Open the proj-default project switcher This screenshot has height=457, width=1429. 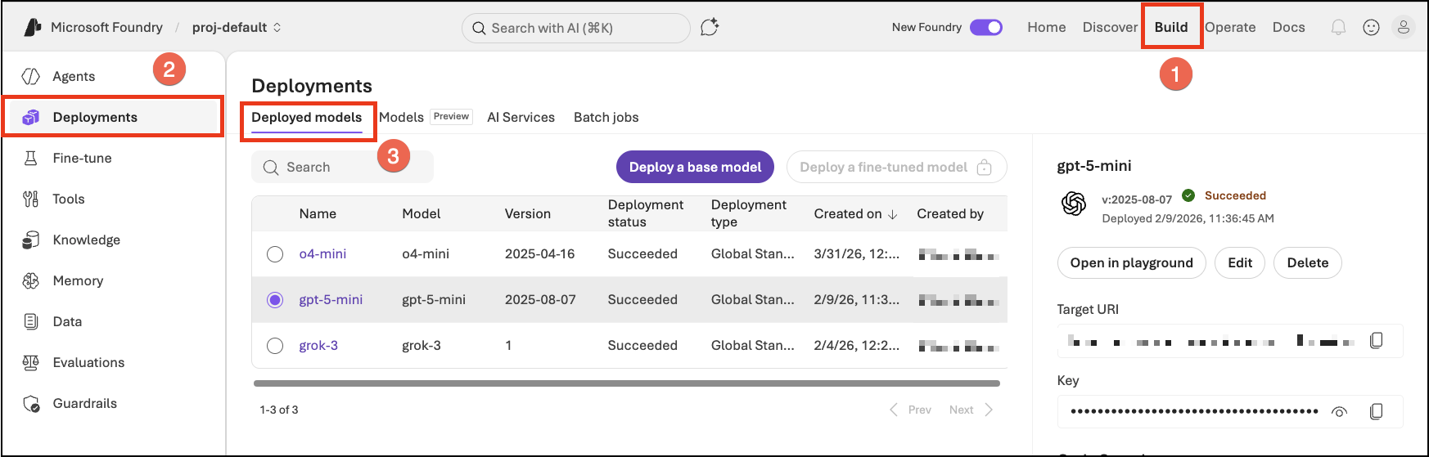click(x=237, y=27)
